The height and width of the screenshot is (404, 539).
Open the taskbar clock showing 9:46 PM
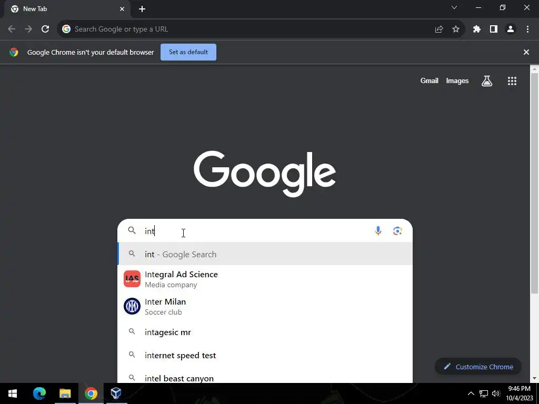point(519,393)
